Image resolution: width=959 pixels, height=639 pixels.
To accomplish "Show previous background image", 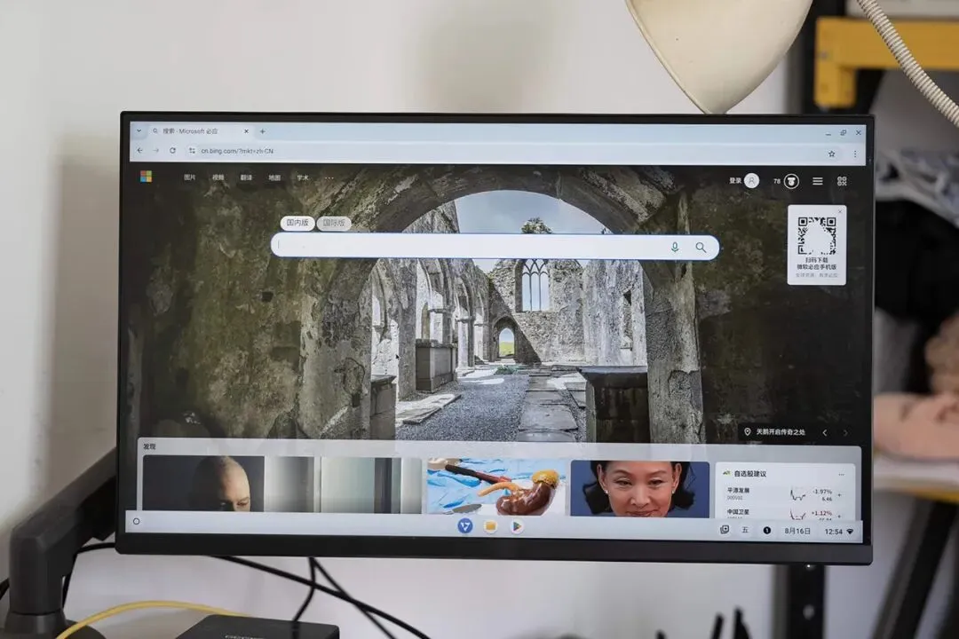I will [x=824, y=432].
